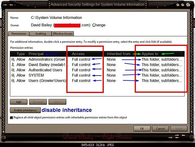
Task: Click the Applies to column header
Action: [x=150, y=54]
